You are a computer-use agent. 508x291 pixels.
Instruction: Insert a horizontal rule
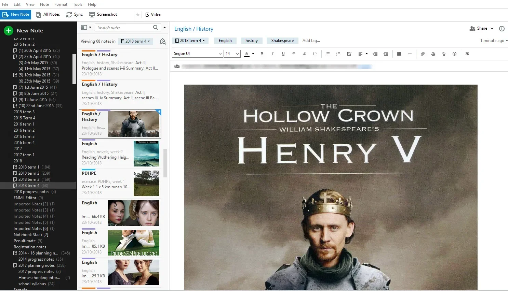coord(410,54)
